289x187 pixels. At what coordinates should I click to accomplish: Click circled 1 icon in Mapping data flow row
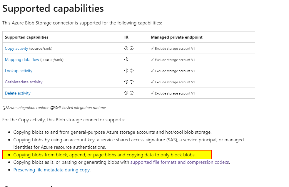pyautogui.click(x=126, y=59)
